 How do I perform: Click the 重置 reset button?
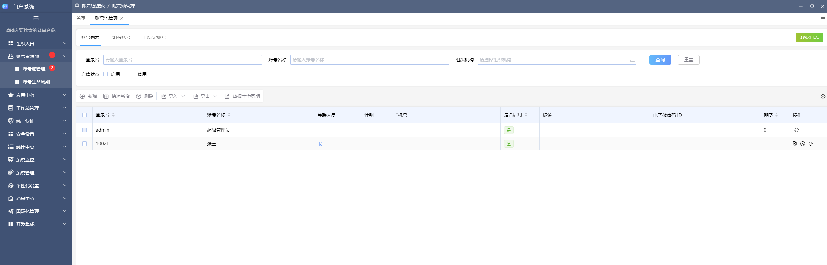pos(688,60)
